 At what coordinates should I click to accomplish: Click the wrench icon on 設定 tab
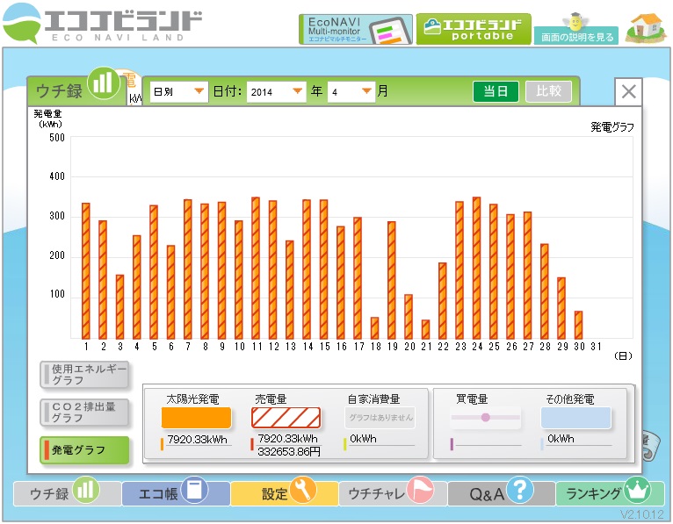(x=303, y=490)
